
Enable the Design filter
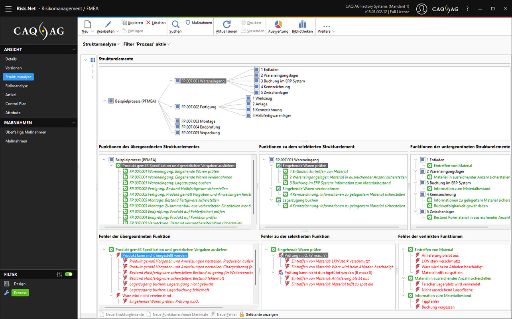click(20, 284)
